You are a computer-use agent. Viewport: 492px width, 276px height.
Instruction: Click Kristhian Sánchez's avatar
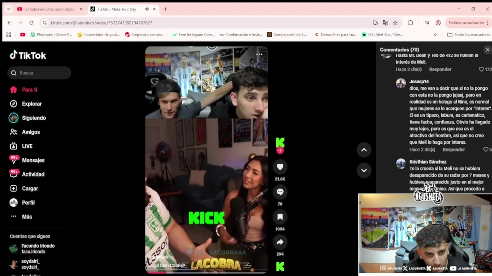click(401, 164)
